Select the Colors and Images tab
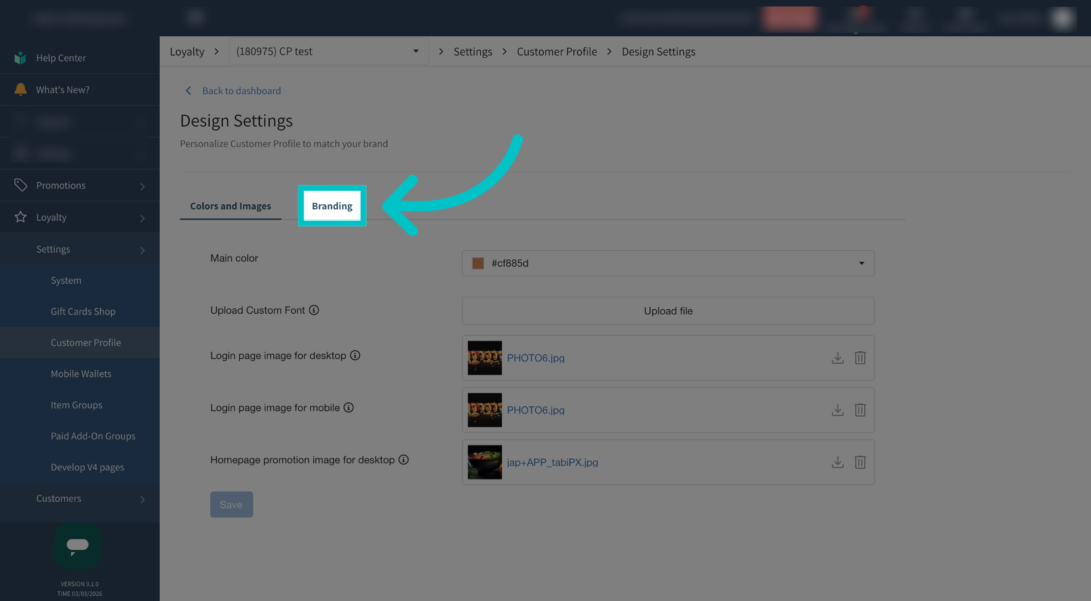Image resolution: width=1091 pixels, height=601 pixels. coord(230,206)
